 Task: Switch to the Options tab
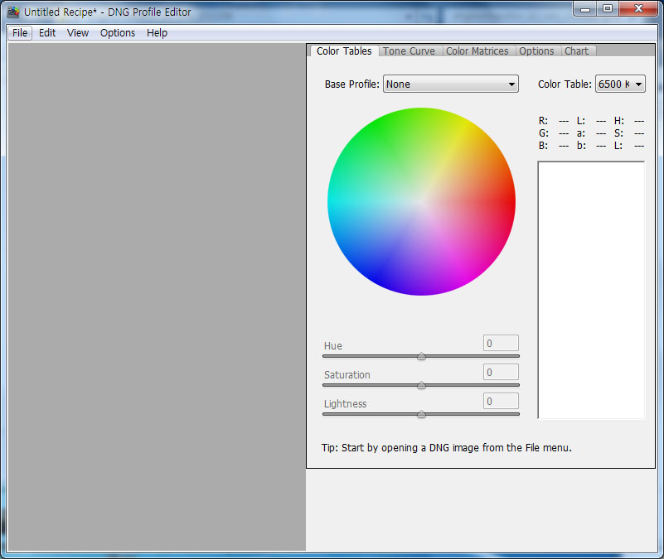536,51
